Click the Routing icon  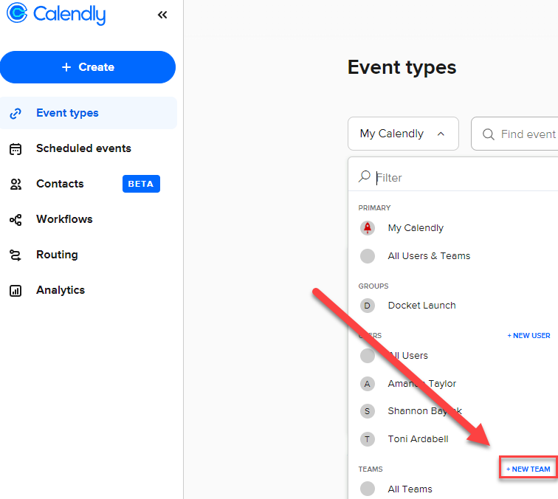pyautogui.click(x=15, y=255)
